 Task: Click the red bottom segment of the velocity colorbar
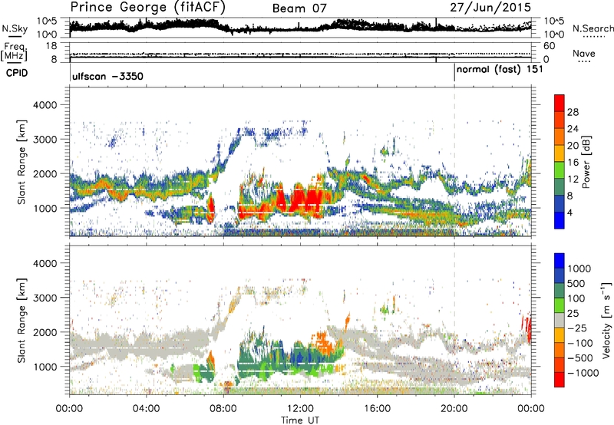[x=560, y=380]
